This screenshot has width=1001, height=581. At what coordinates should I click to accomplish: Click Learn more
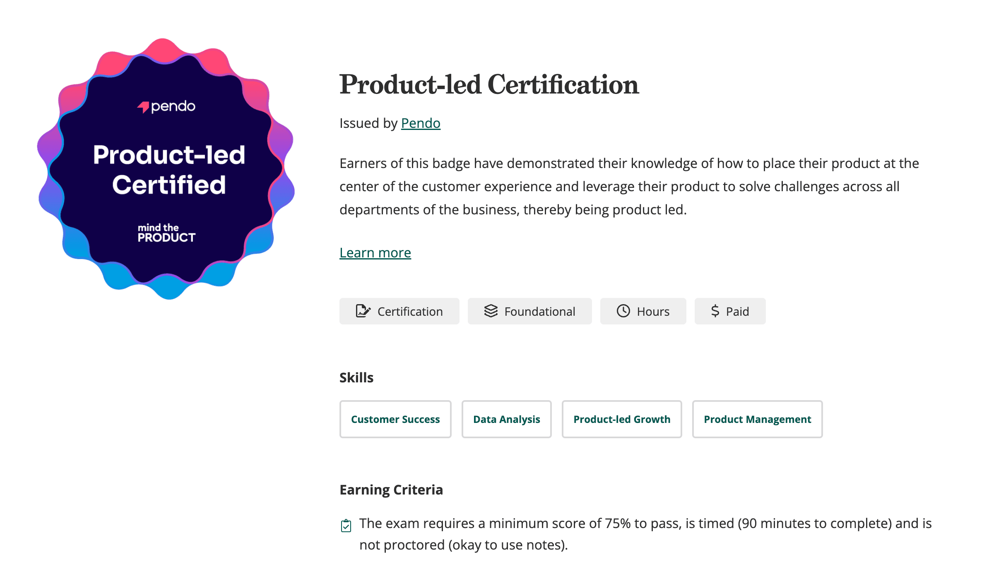[375, 252]
